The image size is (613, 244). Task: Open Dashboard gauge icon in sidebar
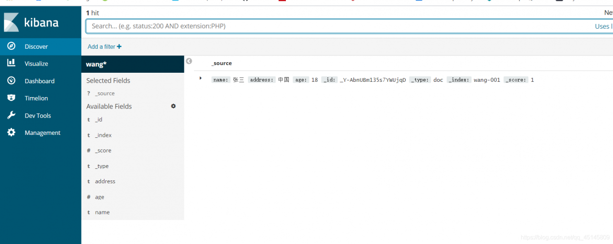click(11, 81)
